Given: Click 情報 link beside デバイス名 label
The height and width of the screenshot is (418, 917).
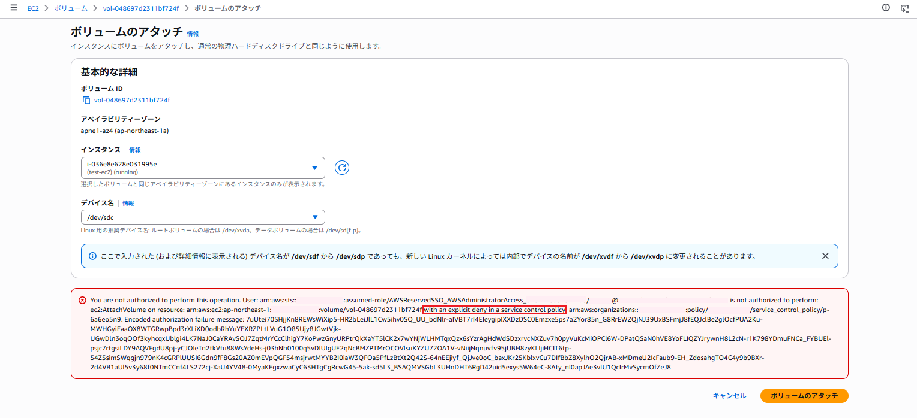Looking at the screenshot, I should point(128,204).
